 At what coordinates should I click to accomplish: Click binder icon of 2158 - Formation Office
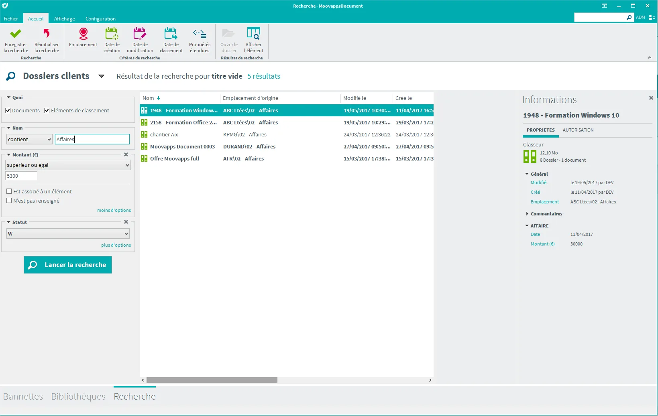coord(144,122)
